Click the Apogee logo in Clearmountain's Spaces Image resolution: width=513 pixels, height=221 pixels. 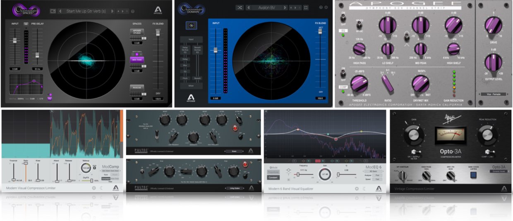click(x=158, y=10)
